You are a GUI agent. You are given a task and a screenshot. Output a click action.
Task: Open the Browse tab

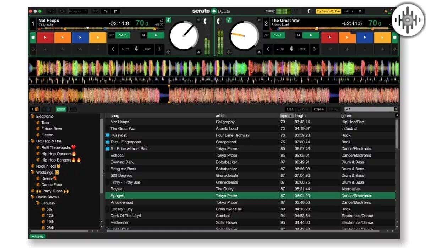coord(303,109)
